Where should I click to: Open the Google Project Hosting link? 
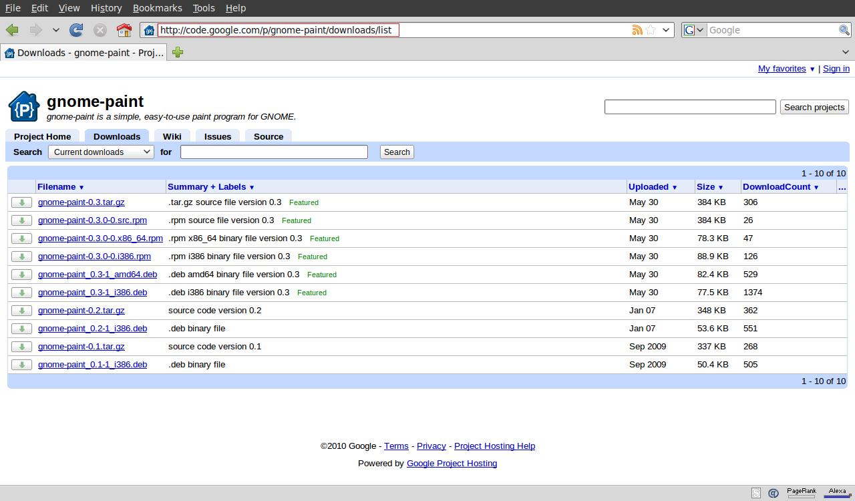pyautogui.click(x=452, y=464)
